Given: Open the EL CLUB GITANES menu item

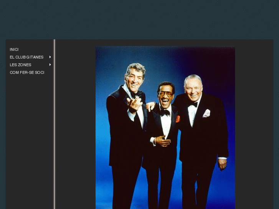Looking at the screenshot, I should [26, 57].
